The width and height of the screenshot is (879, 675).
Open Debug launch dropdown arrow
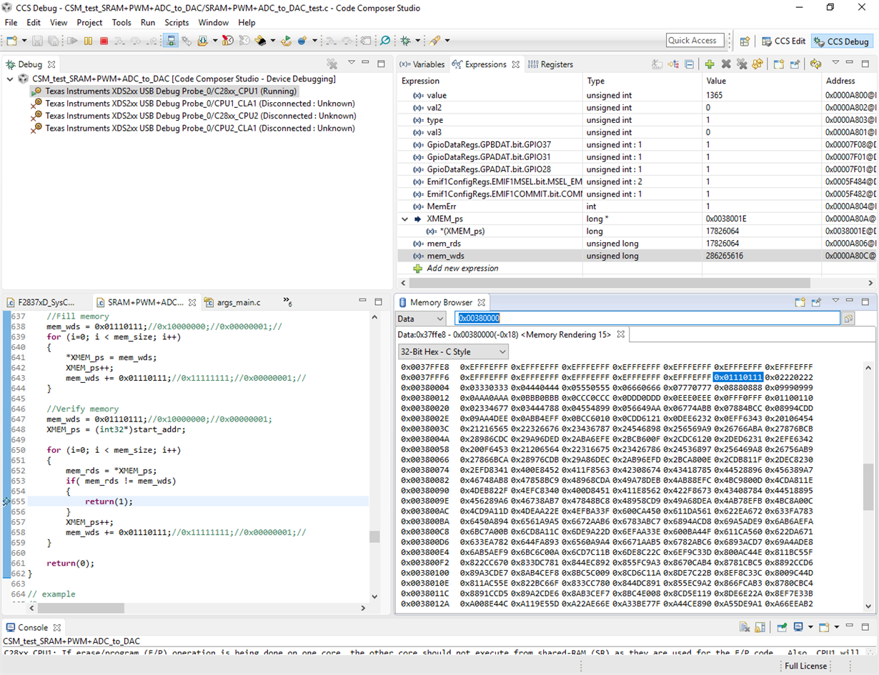pos(417,41)
